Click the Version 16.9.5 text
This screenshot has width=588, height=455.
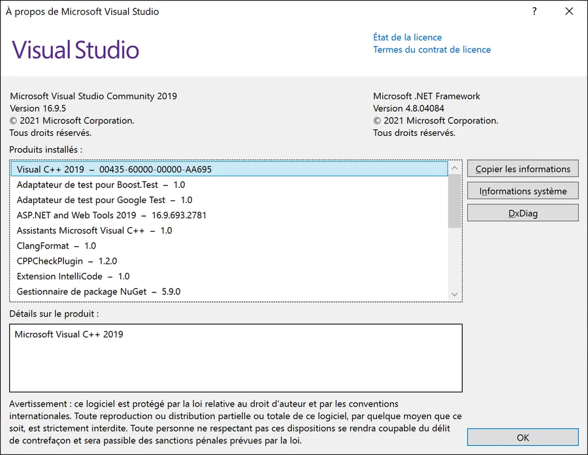[x=38, y=108]
